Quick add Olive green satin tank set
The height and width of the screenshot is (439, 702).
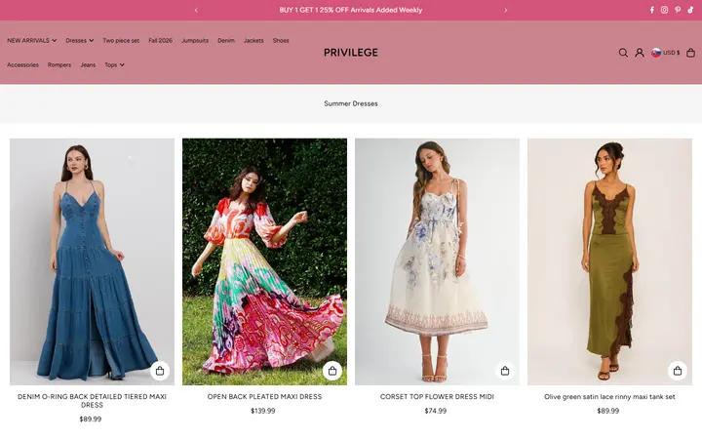[x=678, y=371]
